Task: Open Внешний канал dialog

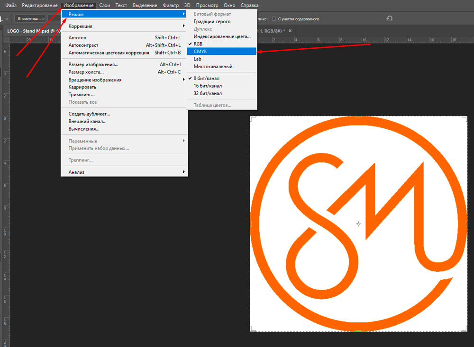Action: [124, 121]
